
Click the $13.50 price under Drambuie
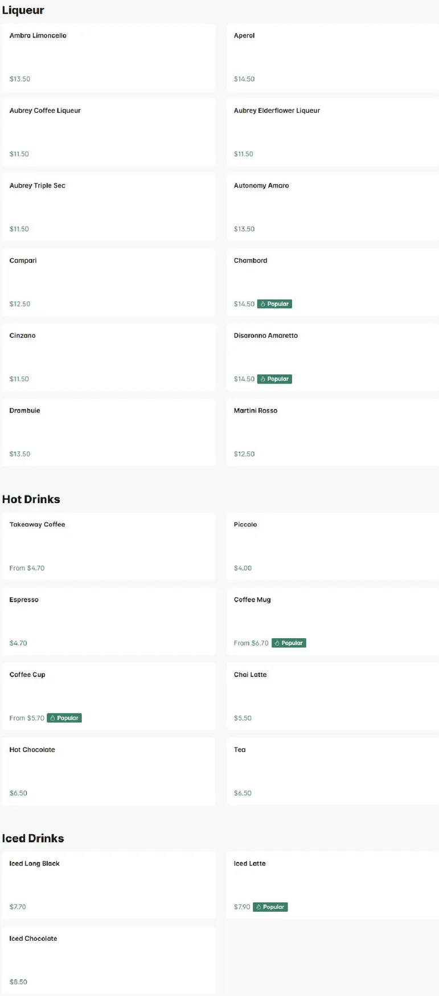(x=20, y=454)
